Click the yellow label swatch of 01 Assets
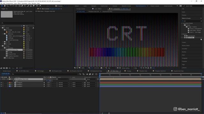 24,28
